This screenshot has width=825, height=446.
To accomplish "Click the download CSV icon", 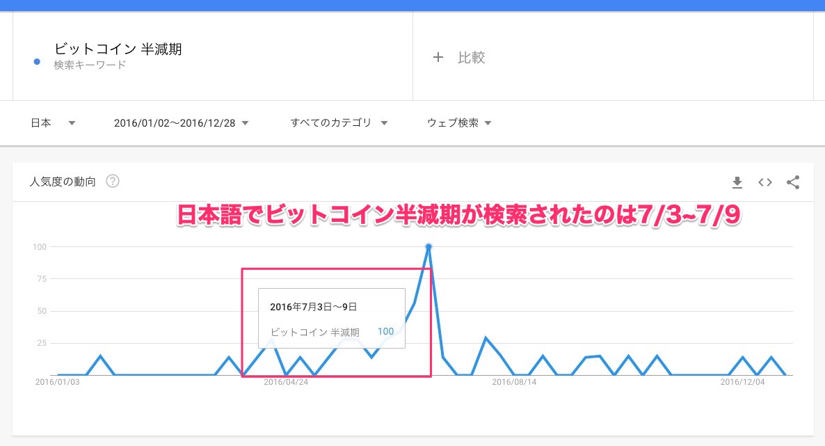I will coord(737,182).
